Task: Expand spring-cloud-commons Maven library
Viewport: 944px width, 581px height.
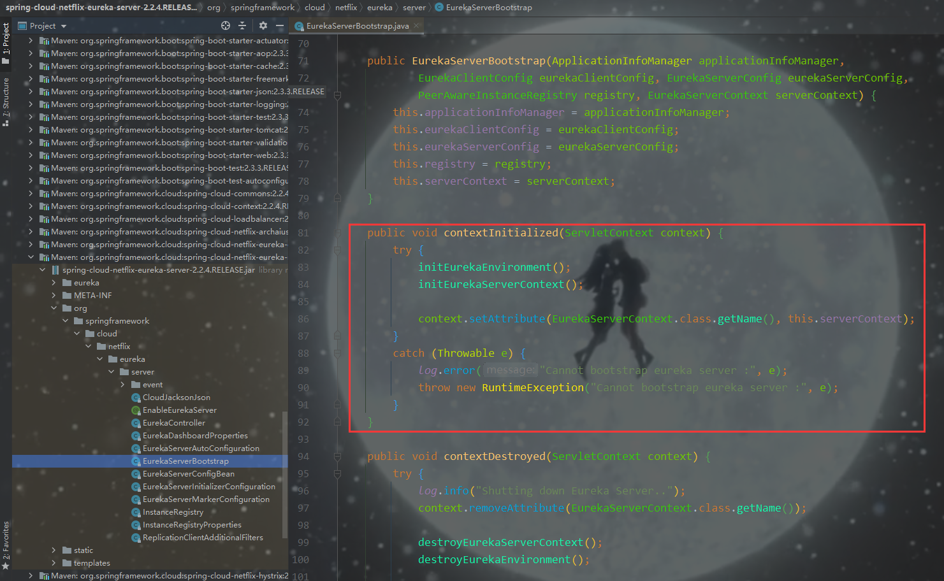Action: [31, 194]
